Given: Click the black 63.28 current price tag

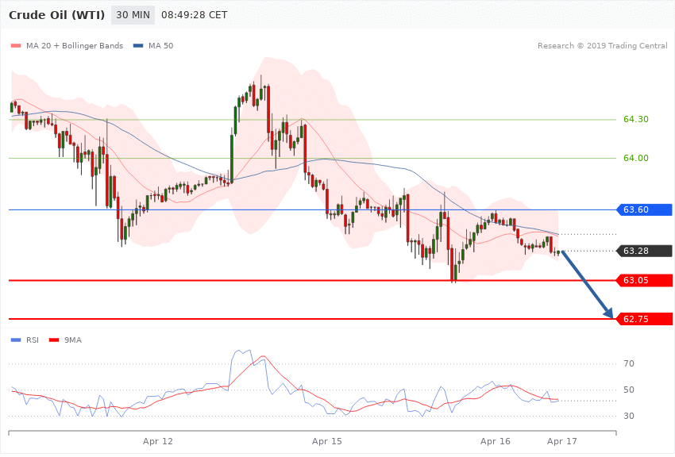Looking at the screenshot, I should [645, 251].
